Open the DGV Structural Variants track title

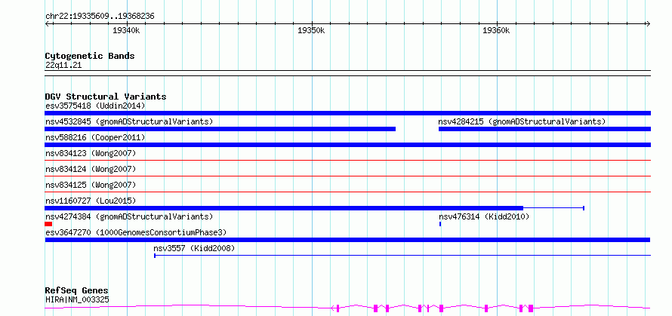pos(106,97)
